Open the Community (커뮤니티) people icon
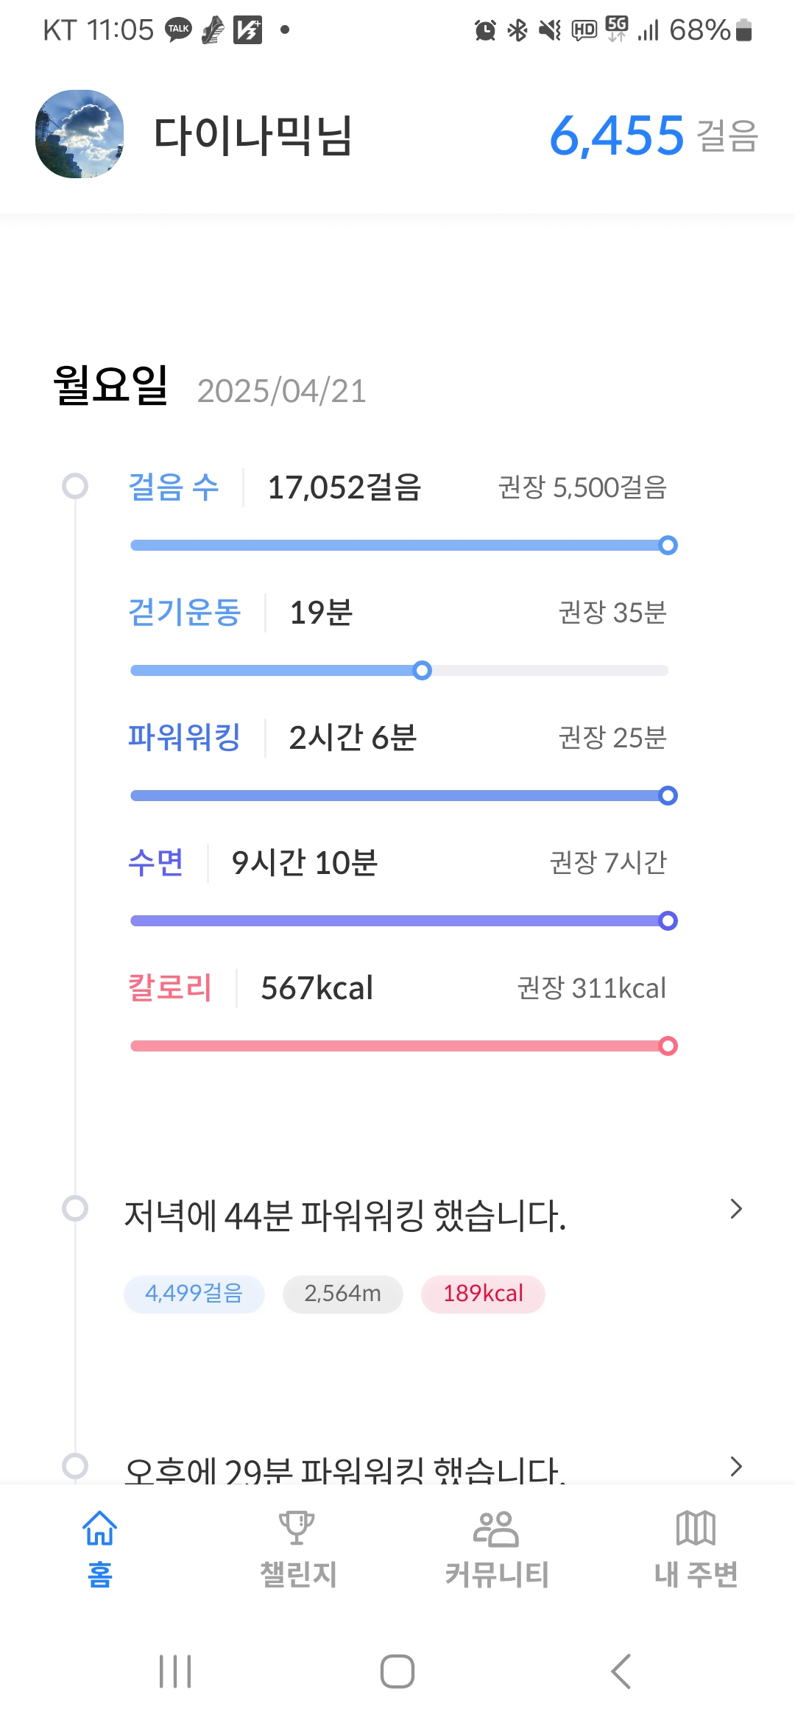The height and width of the screenshot is (1723, 795). tap(496, 1529)
